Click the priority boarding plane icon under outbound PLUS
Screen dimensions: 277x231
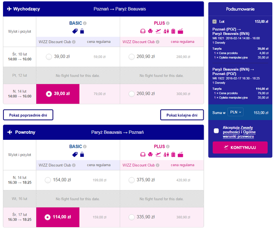click(158, 31)
